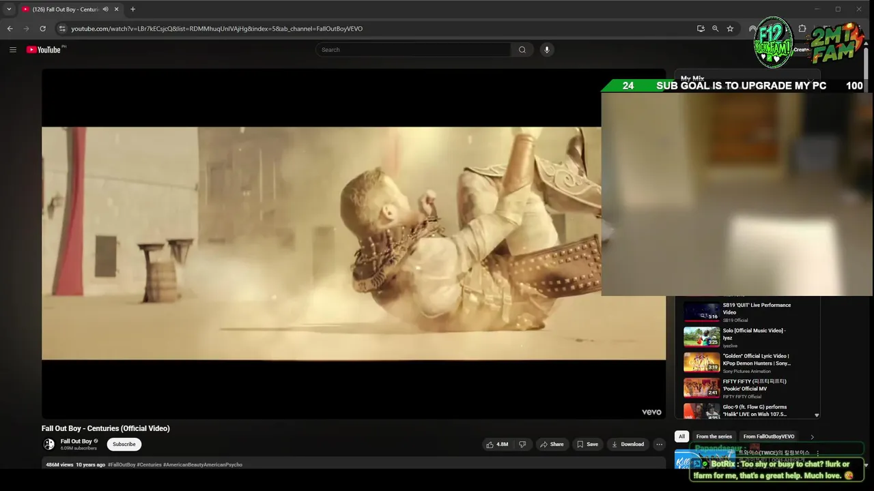Open a new browser tab
Viewport: 874px width, 491px height.
click(132, 10)
